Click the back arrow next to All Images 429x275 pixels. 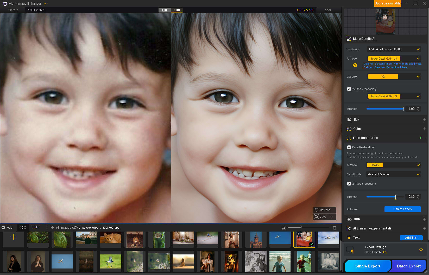(x=52, y=228)
